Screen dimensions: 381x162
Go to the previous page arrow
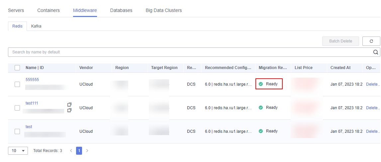coord(71,151)
